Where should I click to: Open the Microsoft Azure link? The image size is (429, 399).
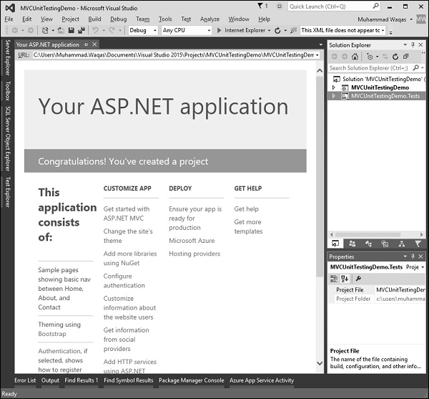tap(192, 241)
